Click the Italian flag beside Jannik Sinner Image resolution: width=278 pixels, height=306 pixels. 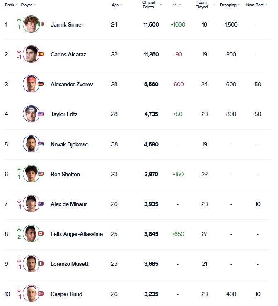[41, 24]
